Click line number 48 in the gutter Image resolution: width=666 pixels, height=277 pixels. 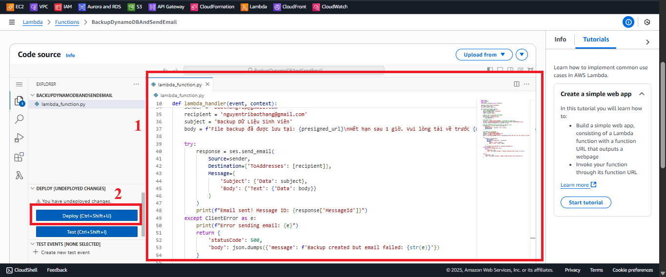click(158, 211)
